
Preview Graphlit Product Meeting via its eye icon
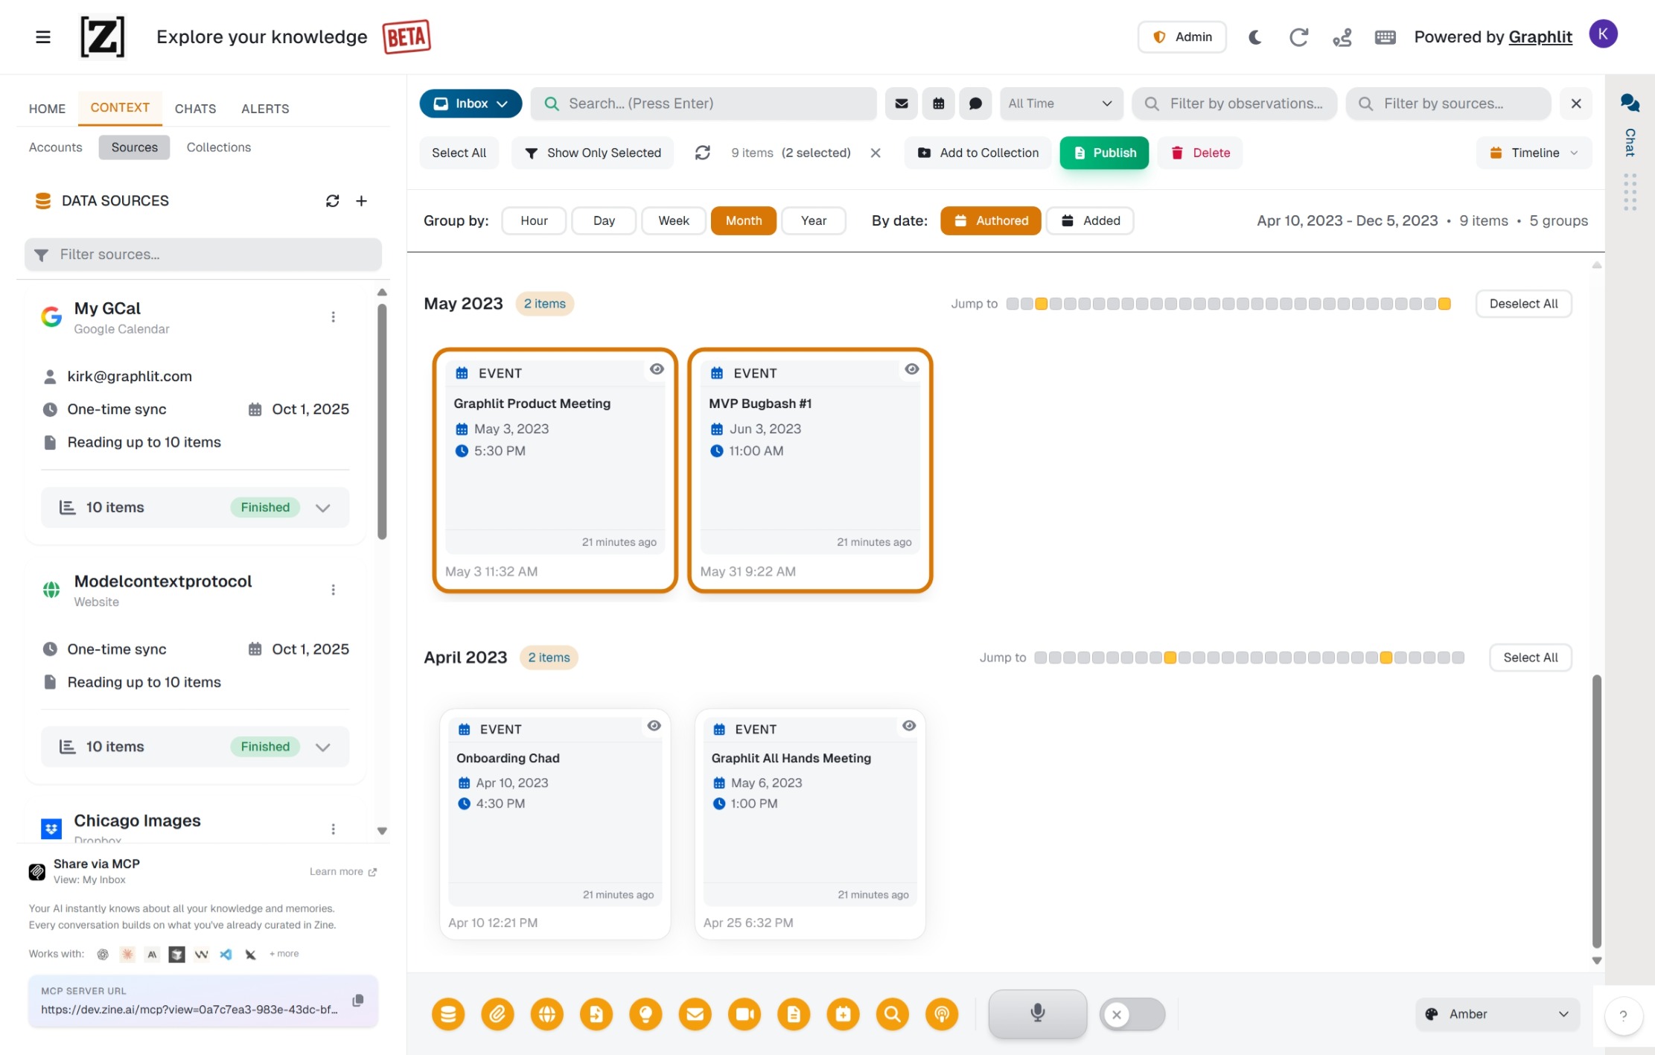click(x=657, y=369)
